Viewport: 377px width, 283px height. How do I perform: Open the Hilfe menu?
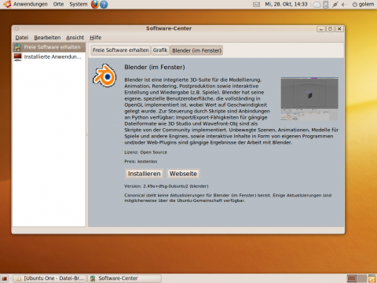[x=96, y=38]
